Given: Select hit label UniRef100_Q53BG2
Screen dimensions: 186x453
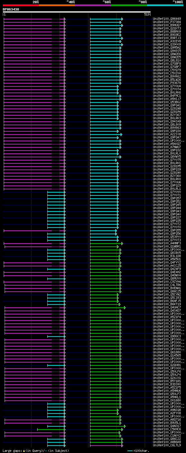Looking at the screenshot, I should 167,102.
